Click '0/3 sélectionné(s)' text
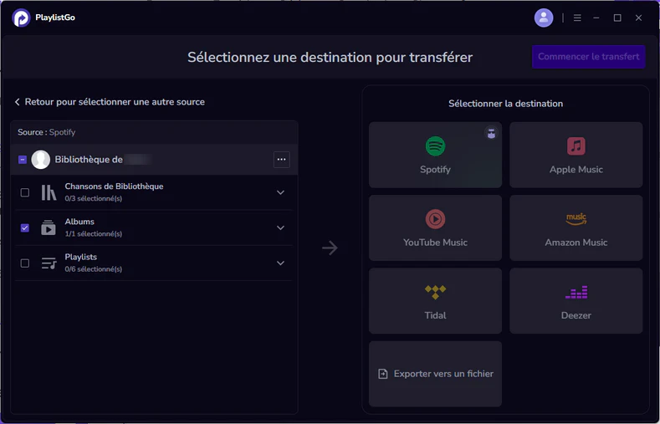Screen dimensions: 660x424 coord(94,198)
